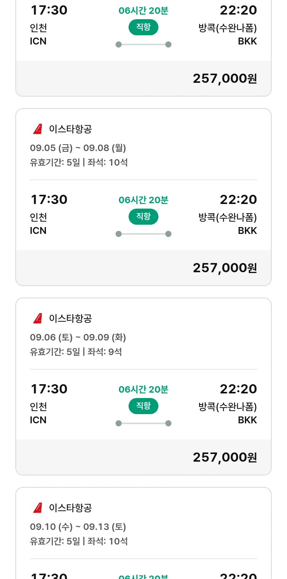Tap 이스타항공 airline name on 09.10 card

[70, 508]
